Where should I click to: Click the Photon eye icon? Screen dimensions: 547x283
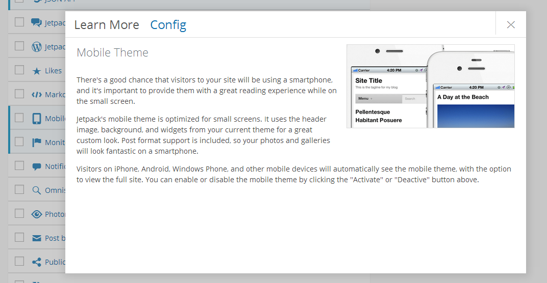click(36, 214)
